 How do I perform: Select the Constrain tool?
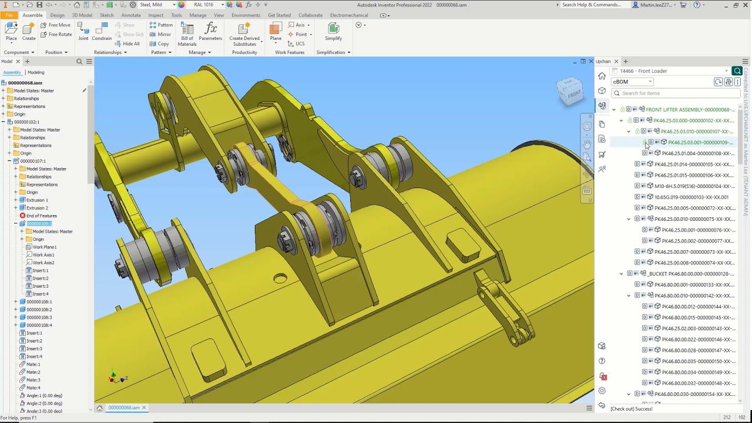[102, 32]
